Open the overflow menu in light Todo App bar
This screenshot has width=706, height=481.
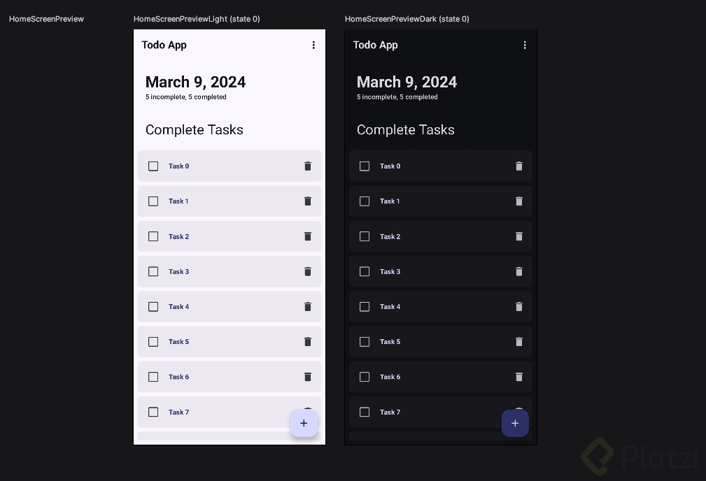[313, 45]
